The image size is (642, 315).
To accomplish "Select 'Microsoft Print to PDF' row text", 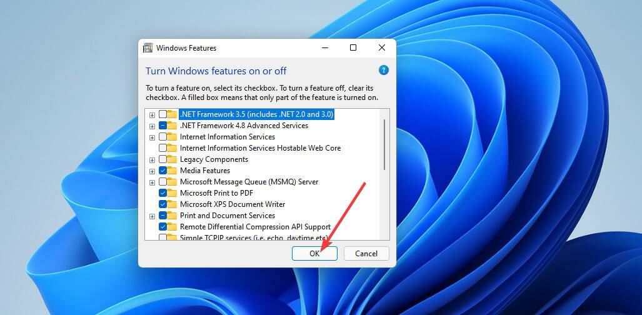I will click(216, 193).
